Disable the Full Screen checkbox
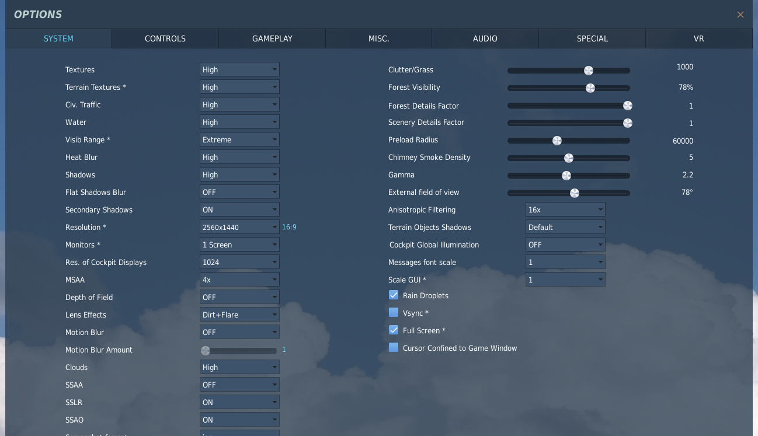Image resolution: width=758 pixels, height=436 pixels. pos(394,330)
